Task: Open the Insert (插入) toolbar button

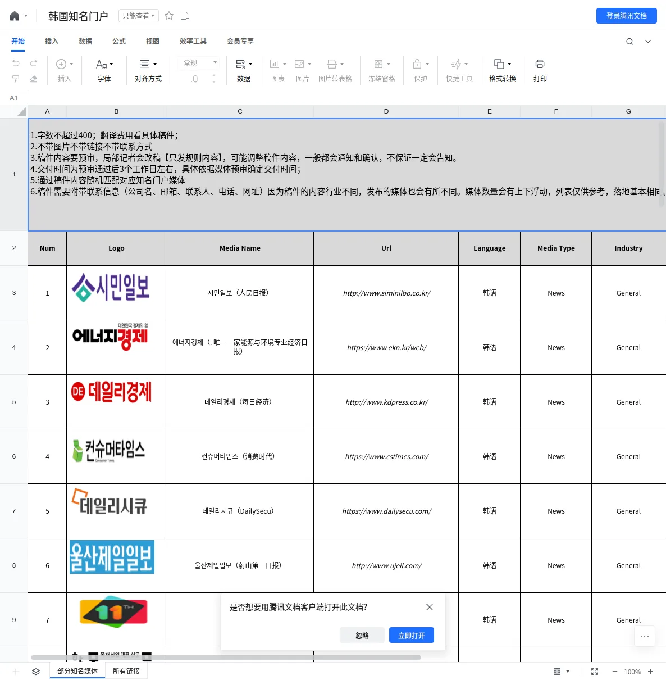Action: [65, 71]
